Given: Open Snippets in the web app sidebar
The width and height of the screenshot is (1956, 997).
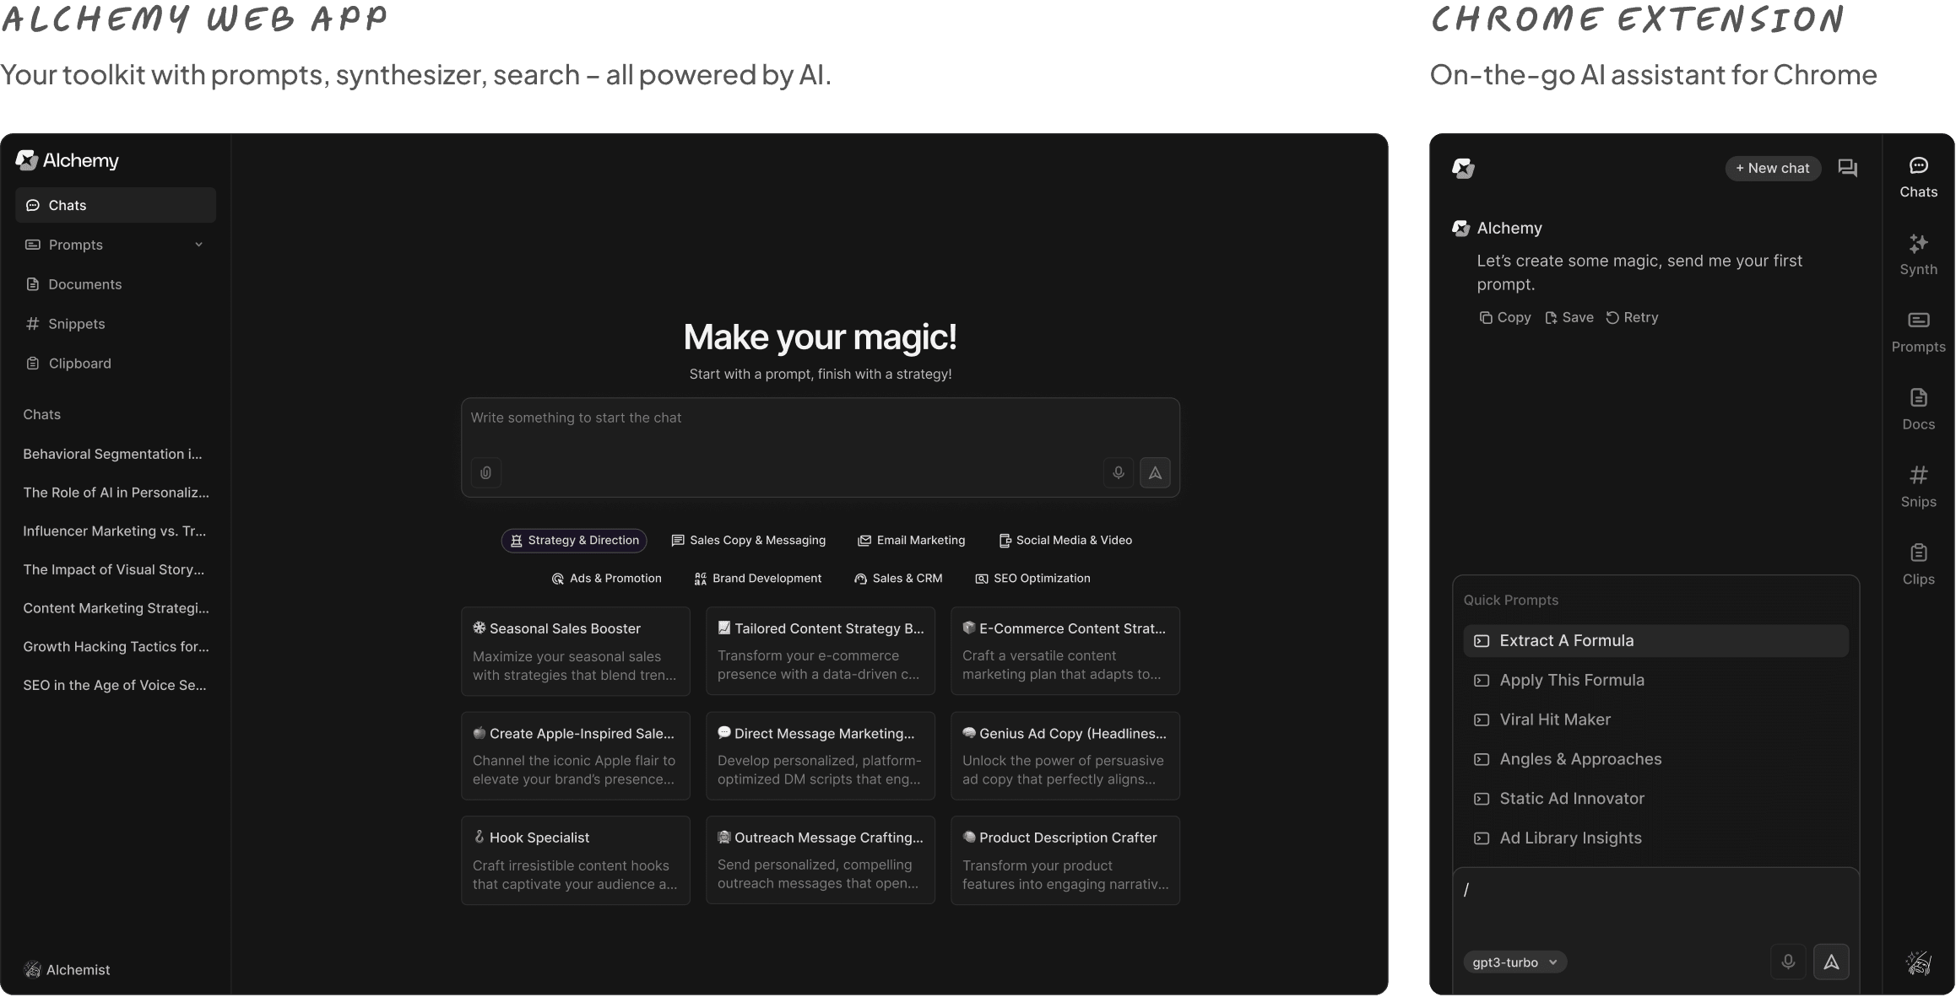Looking at the screenshot, I should click(116, 324).
